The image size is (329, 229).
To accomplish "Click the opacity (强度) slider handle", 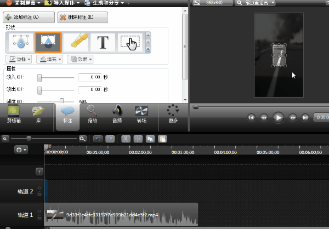I will [61, 101].
